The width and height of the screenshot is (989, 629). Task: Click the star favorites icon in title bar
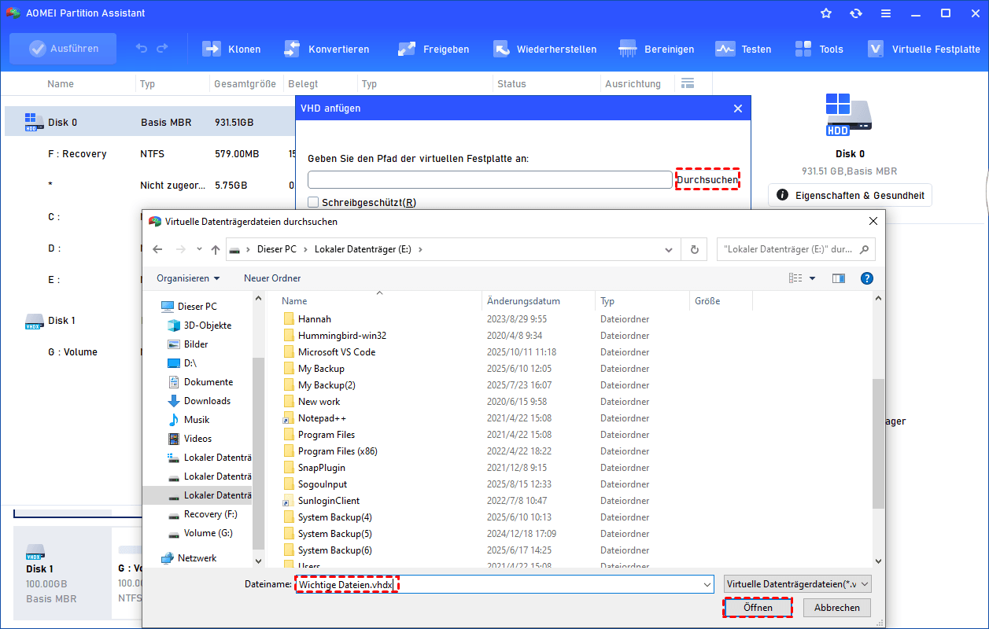[x=826, y=13]
